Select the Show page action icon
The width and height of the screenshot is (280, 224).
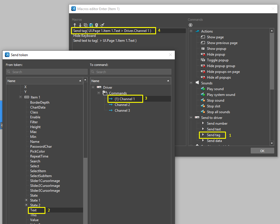202,37
